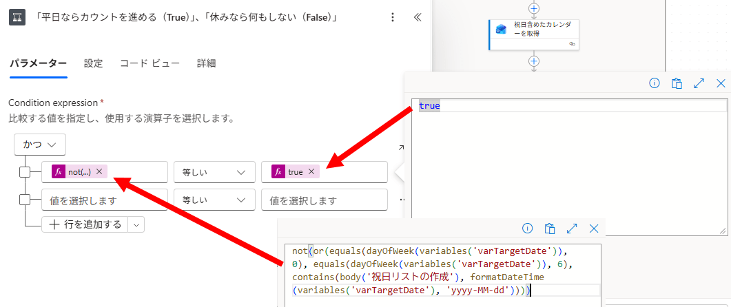Image resolution: width=731 pixels, height=307 pixels.
Task: Switch to the 設定 tab
Action: tap(93, 63)
